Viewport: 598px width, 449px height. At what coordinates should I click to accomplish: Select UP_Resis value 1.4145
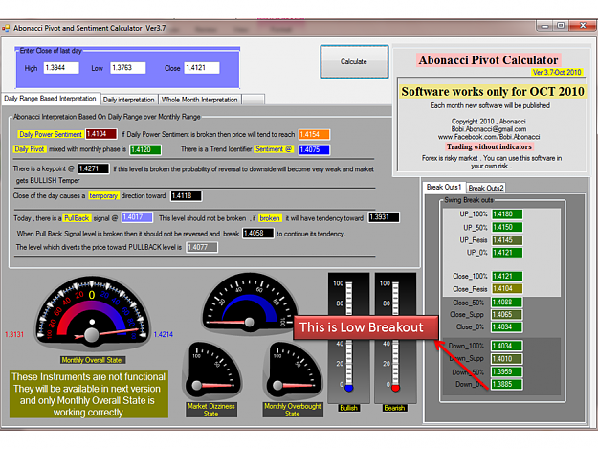(507, 240)
